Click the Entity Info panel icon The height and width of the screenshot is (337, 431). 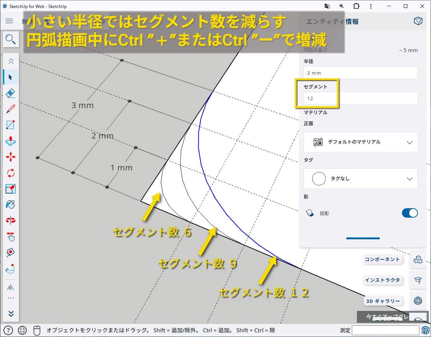point(418,21)
